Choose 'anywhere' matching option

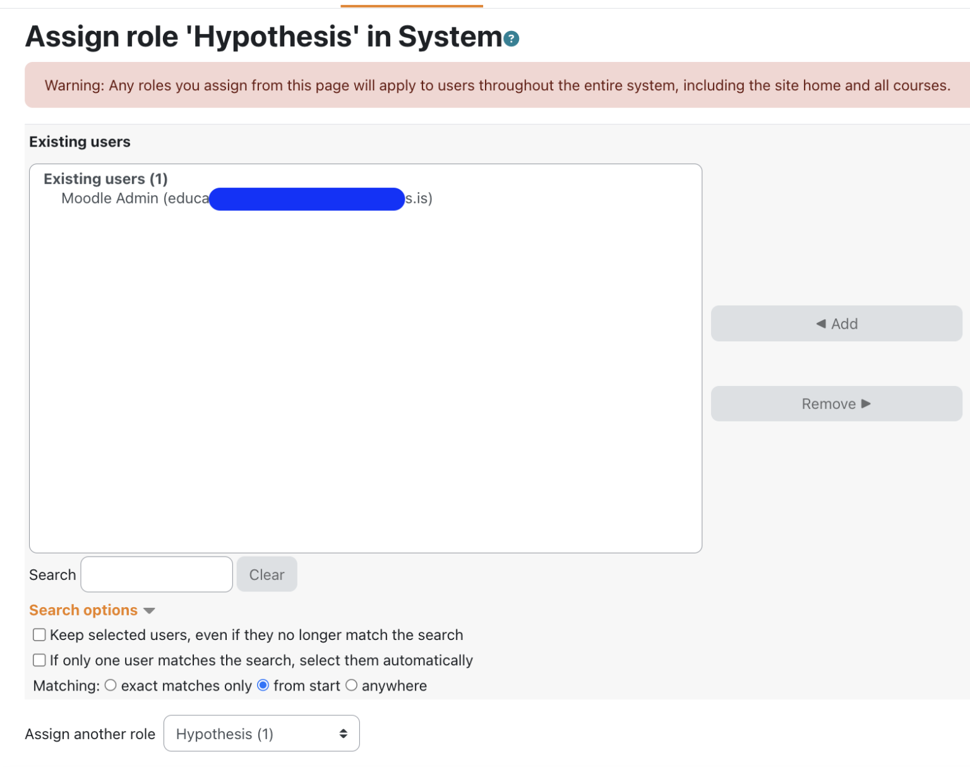352,685
